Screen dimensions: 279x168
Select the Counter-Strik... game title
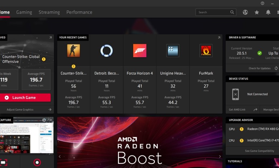click(x=73, y=73)
